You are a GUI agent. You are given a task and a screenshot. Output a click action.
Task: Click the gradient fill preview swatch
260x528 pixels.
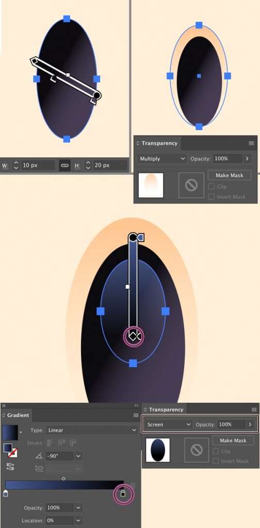coord(10,433)
